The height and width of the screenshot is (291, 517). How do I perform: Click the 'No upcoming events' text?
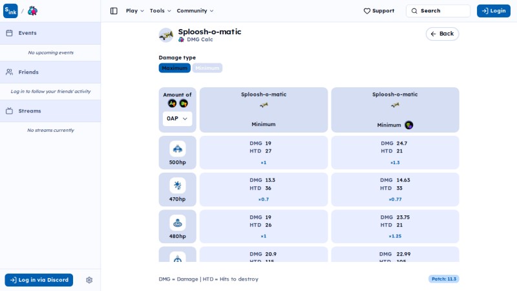(x=50, y=53)
